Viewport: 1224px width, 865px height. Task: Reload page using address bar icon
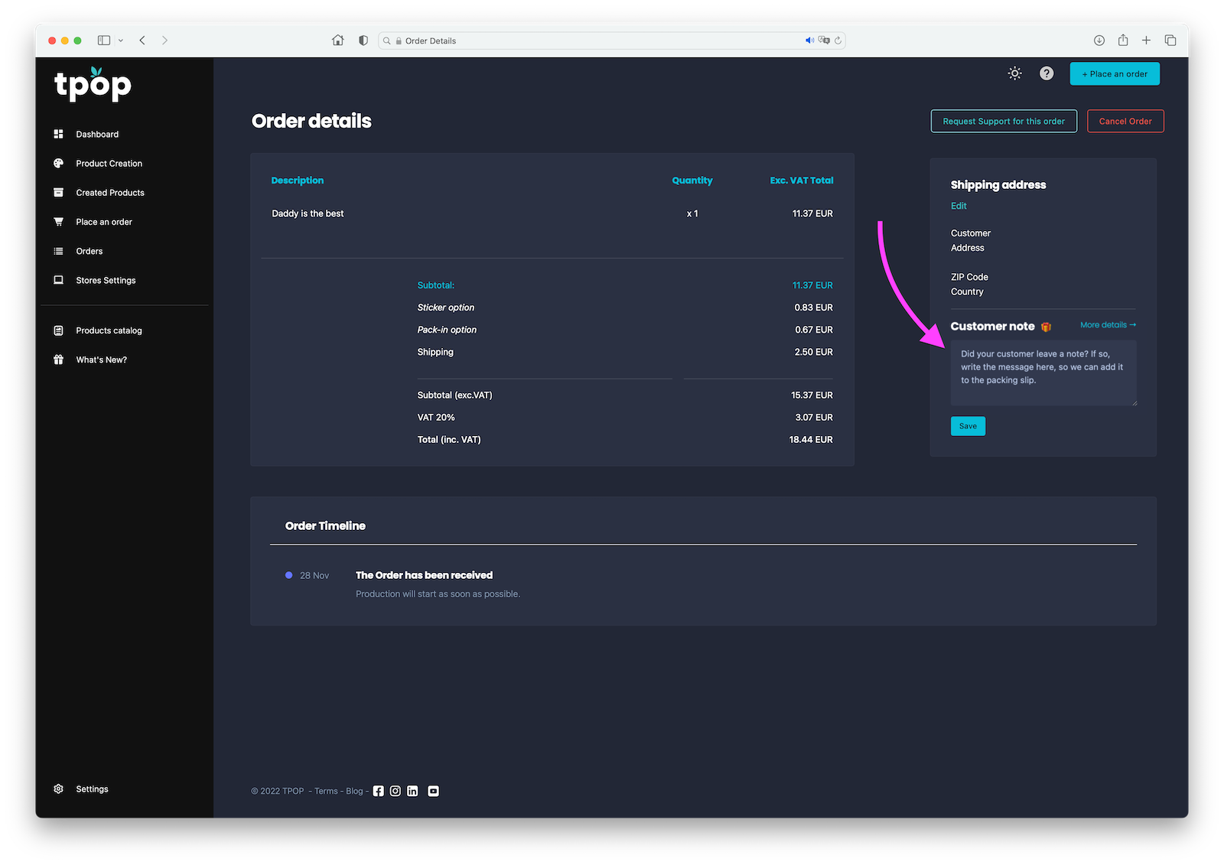click(838, 41)
